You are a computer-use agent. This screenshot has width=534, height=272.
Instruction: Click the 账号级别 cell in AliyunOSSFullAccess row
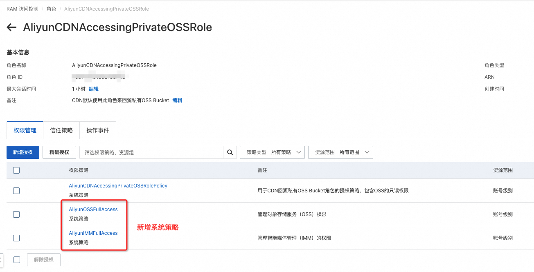(x=503, y=214)
